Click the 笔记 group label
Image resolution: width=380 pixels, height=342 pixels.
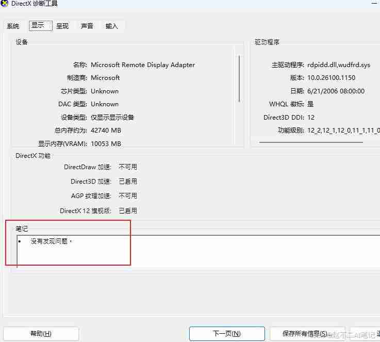(x=22, y=229)
